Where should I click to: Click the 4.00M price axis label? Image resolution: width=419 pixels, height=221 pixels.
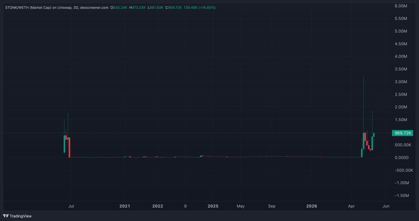[x=400, y=56]
